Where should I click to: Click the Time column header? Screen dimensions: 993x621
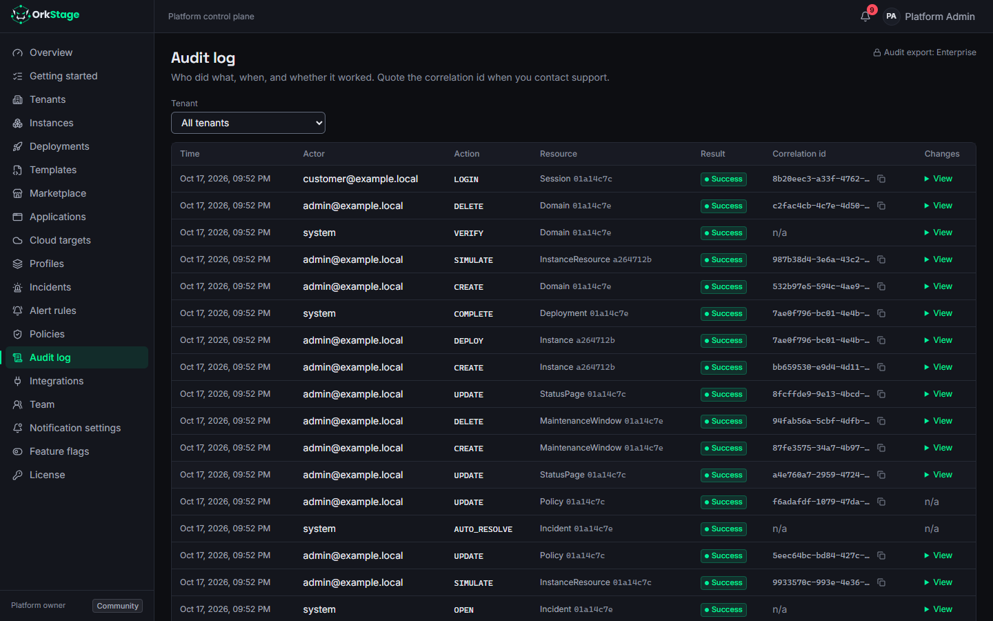190,154
